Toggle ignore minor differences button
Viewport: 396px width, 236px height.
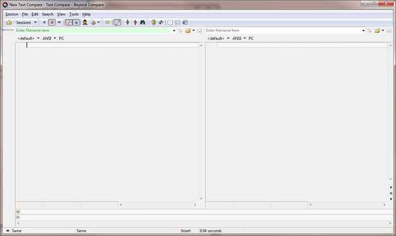[x=76, y=22]
